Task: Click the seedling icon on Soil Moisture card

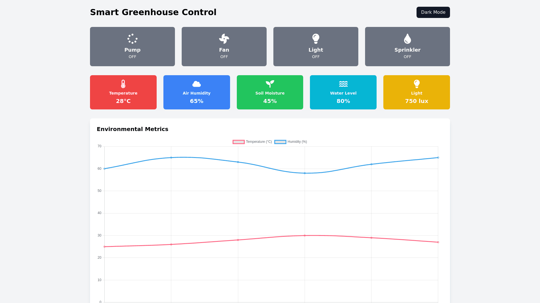Action: pyautogui.click(x=270, y=84)
